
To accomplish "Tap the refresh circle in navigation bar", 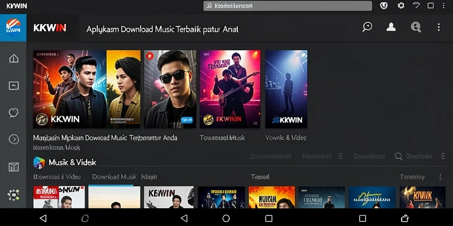I will click(x=85, y=218).
